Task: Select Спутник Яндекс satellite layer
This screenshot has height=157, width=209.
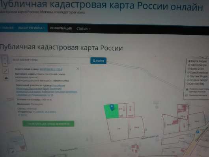Action: pyautogui.click(x=198, y=76)
